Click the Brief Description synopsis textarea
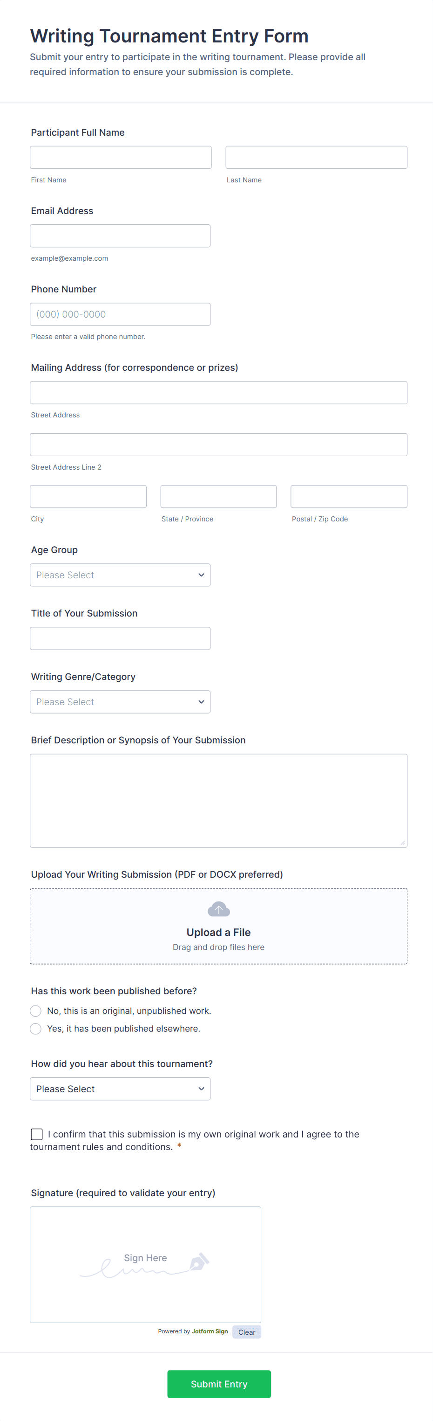Screen dimensions: 433x1421 (218, 800)
